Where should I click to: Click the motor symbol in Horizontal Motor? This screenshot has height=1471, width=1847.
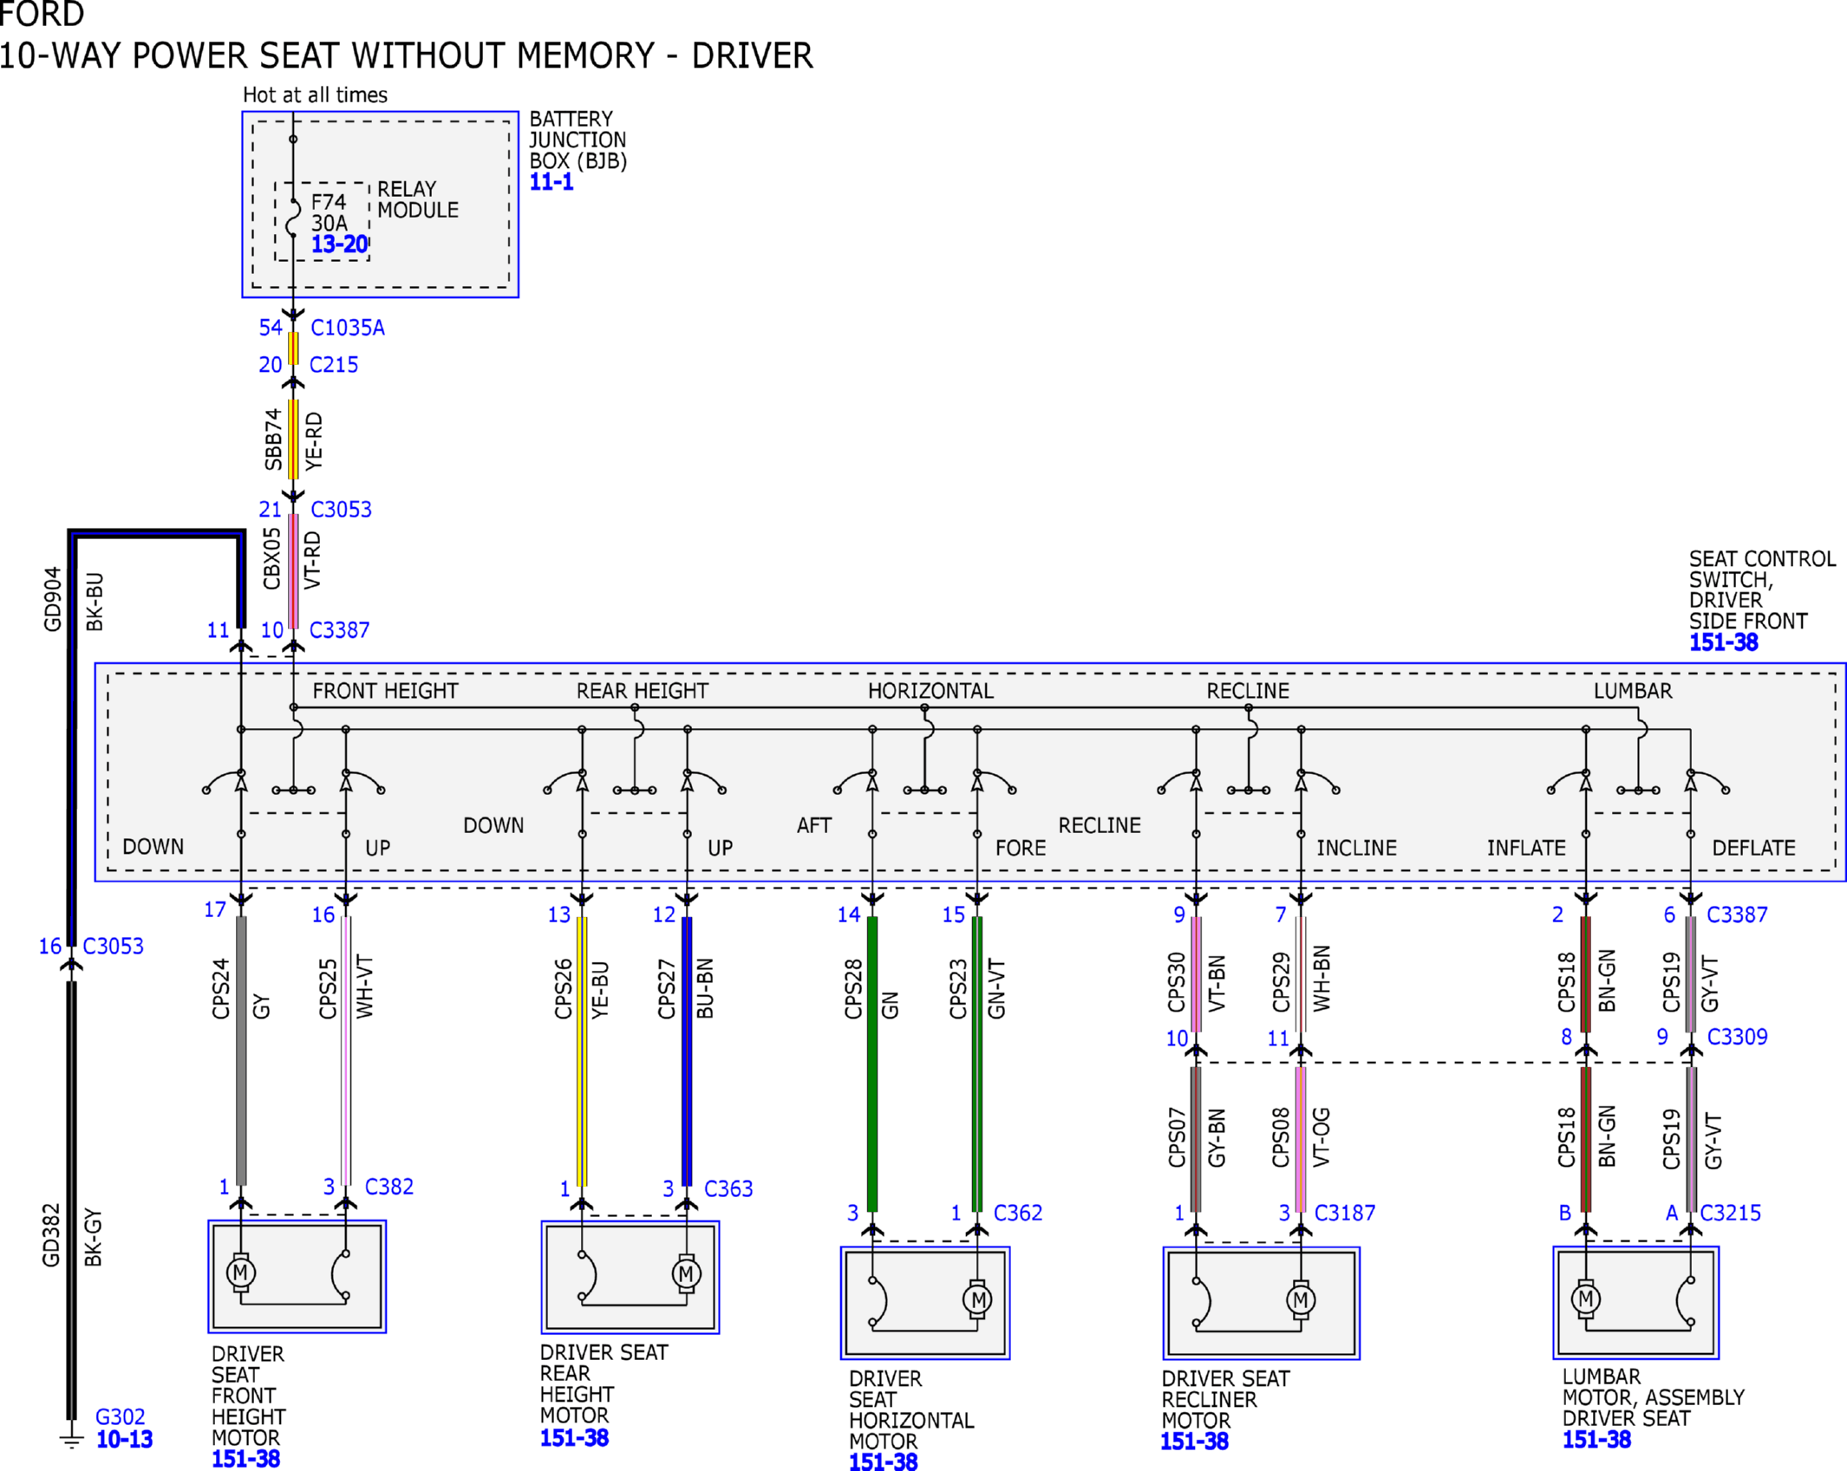pyautogui.click(x=978, y=1300)
